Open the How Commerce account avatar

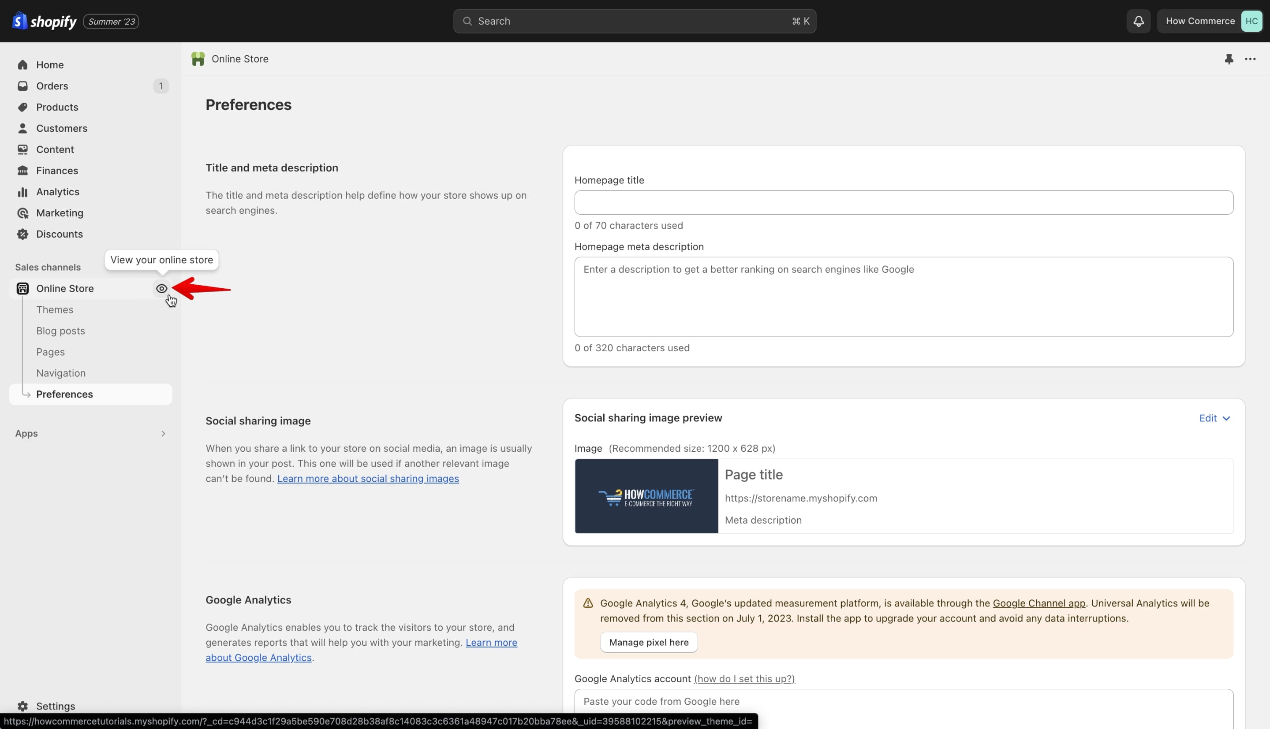pos(1251,21)
